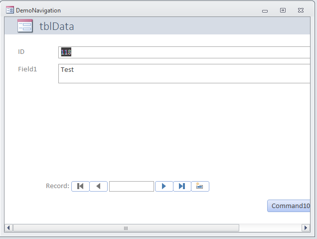Restore down the DemoNavigation window
The image size is (317, 239).
pos(283,10)
